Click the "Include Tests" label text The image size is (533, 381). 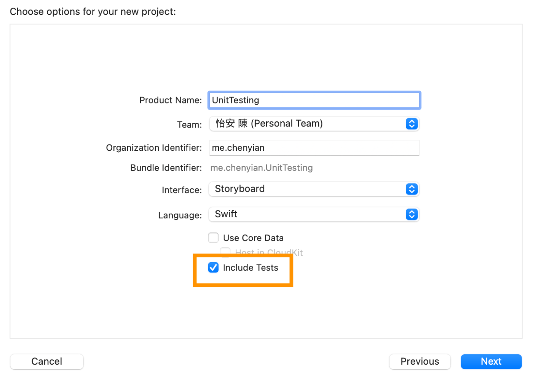coord(251,268)
